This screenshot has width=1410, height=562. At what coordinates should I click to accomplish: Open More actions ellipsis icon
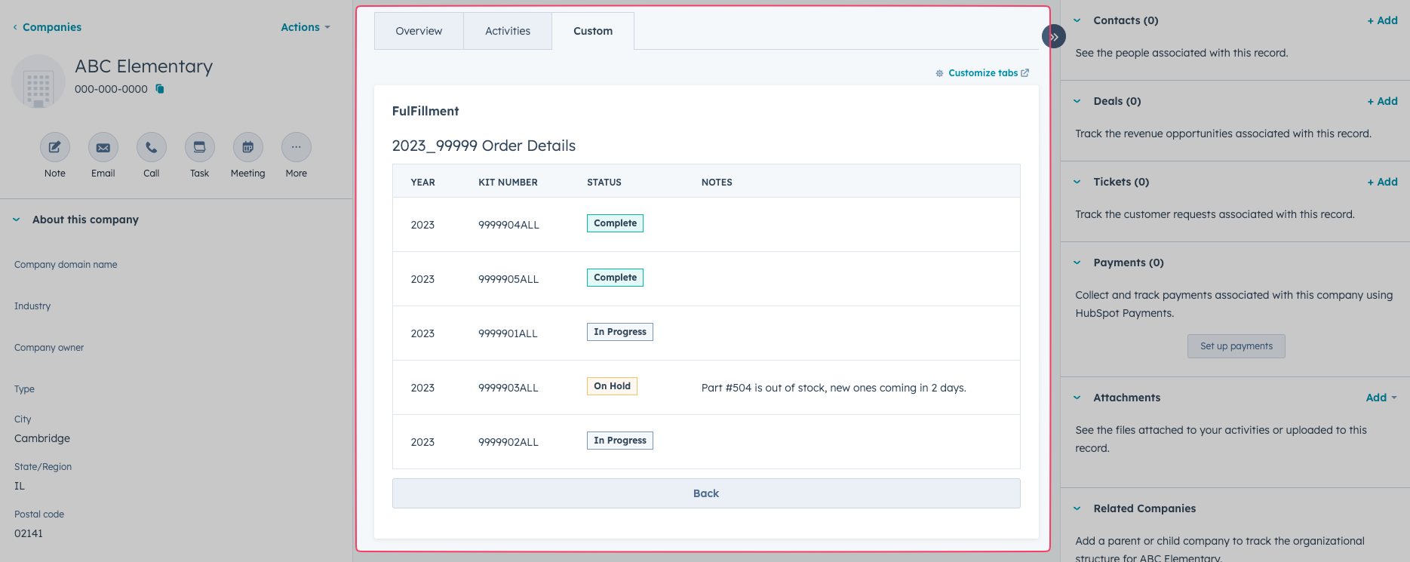[296, 147]
